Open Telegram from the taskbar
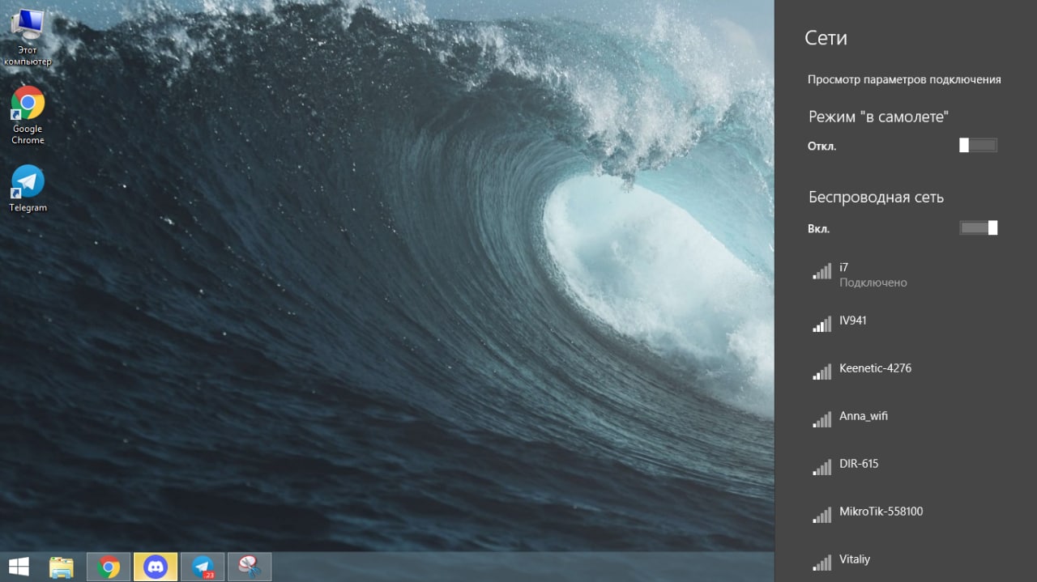 (203, 567)
